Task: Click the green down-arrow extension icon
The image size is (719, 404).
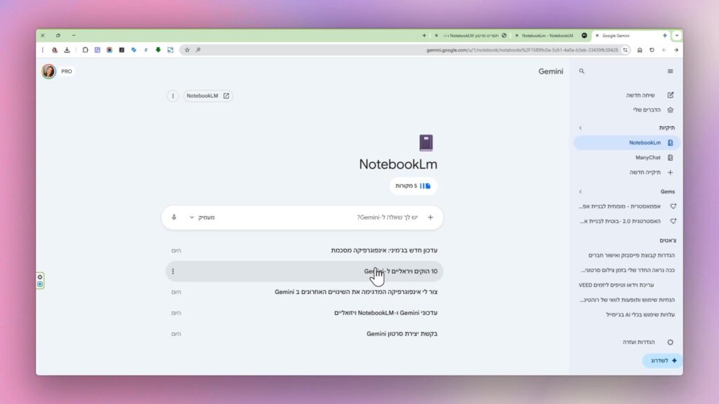Action: pos(158,50)
